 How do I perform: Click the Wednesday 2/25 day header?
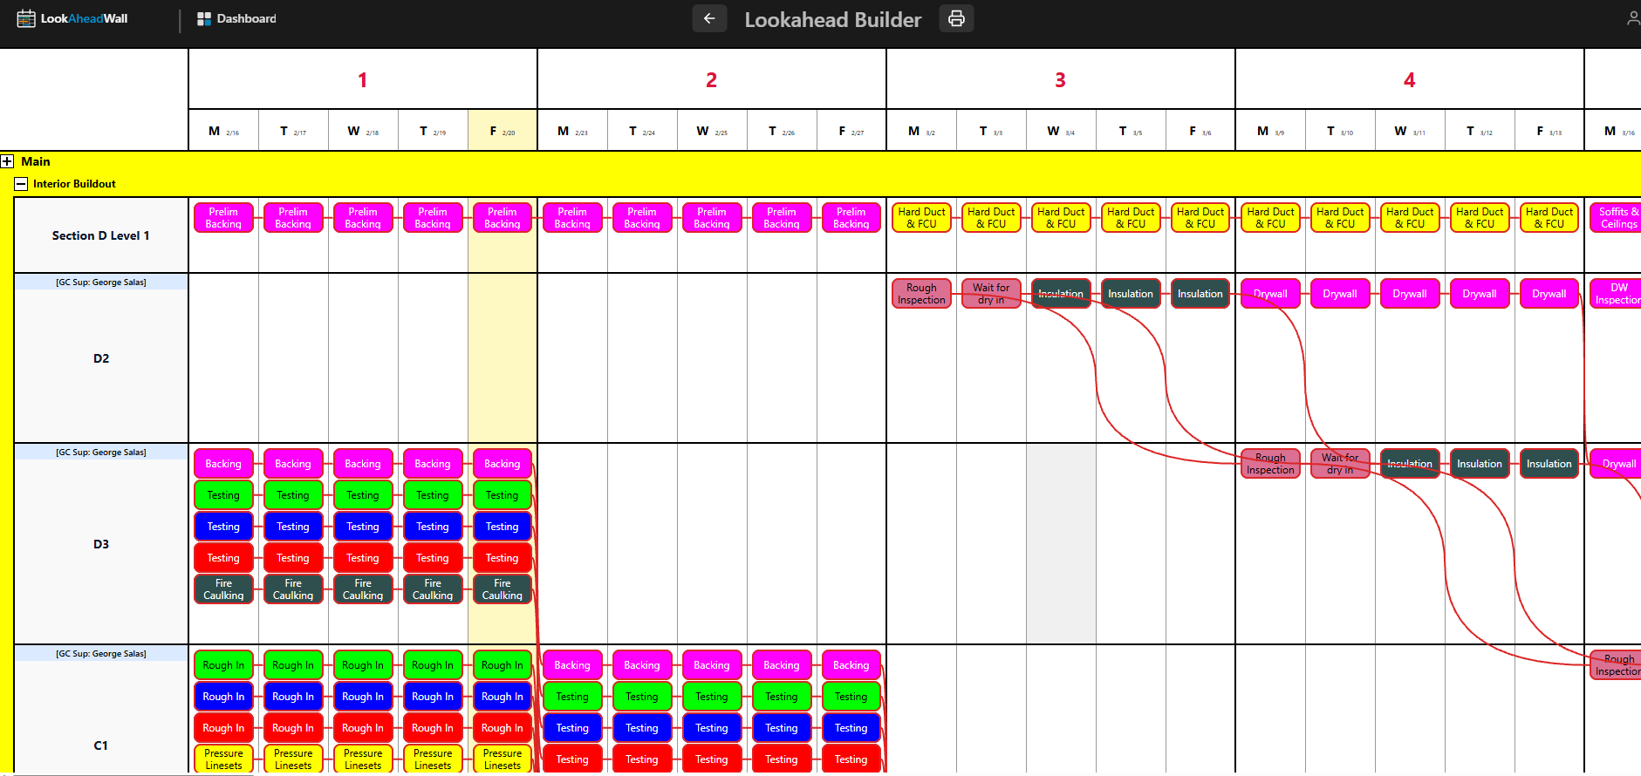(x=712, y=131)
